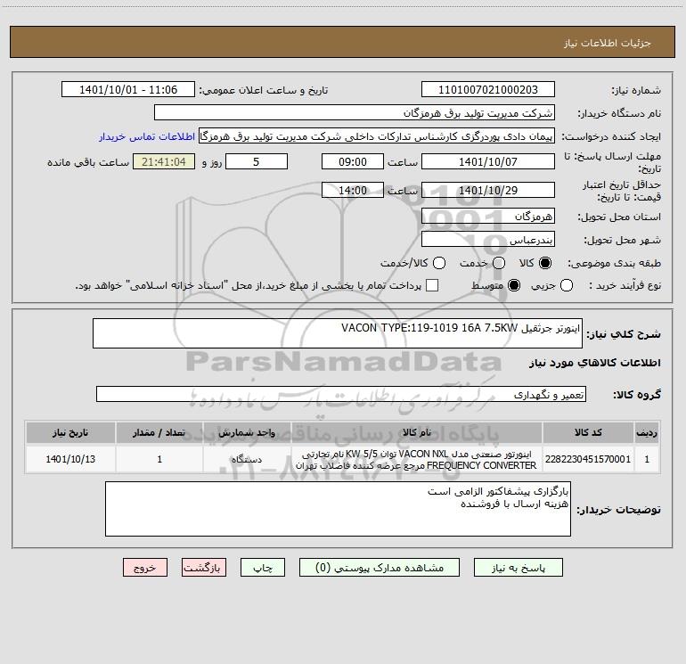Click the ردیف column header

647,433
